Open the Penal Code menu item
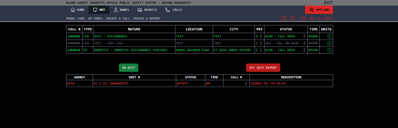Screen dimensions: 398x128 click(75, 18)
